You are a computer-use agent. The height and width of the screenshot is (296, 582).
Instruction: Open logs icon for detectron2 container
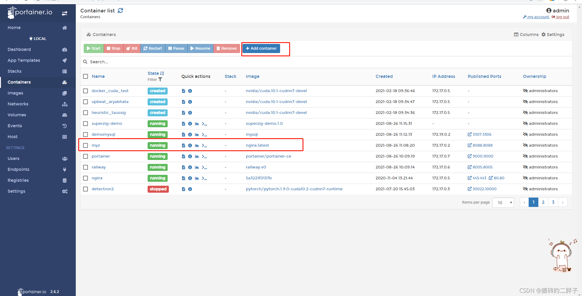pos(183,189)
